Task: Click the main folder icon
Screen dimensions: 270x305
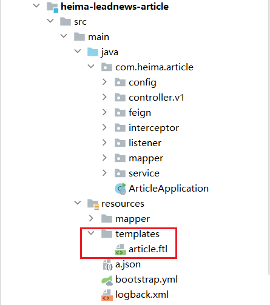Action: 79,37
